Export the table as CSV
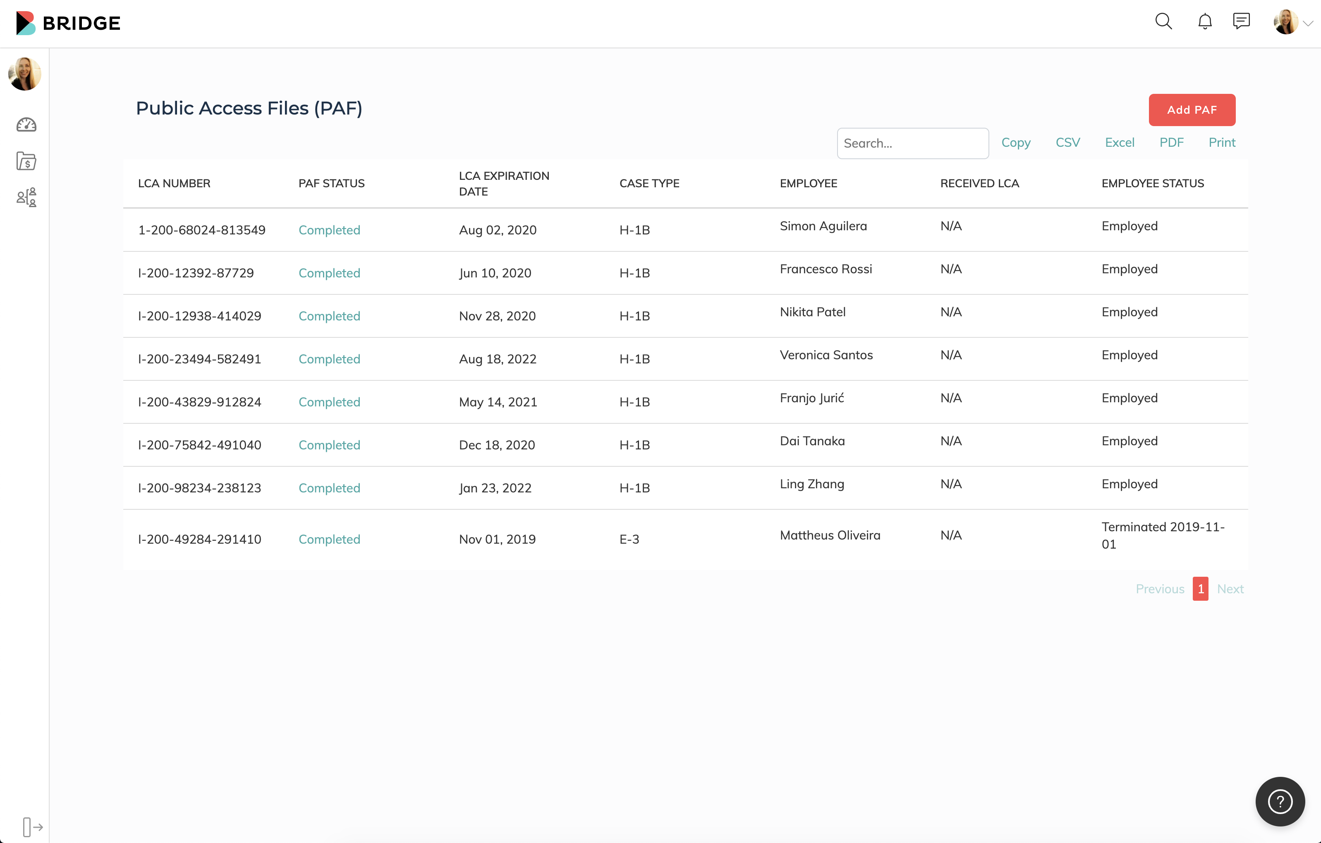This screenshot has height=843, width=1321. [1067, 143]
